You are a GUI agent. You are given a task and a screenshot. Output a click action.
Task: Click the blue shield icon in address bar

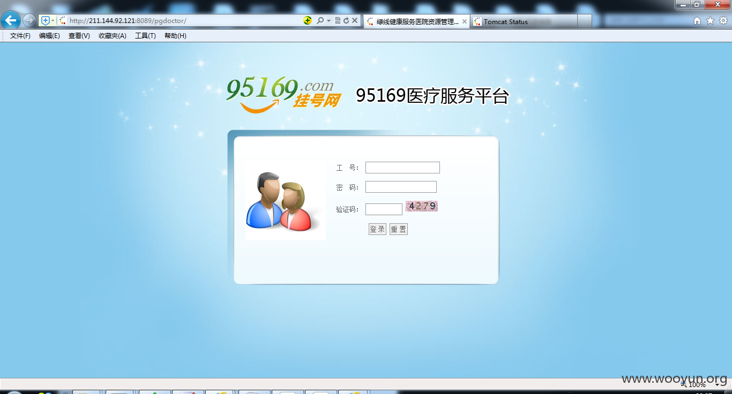click(46, 21)
